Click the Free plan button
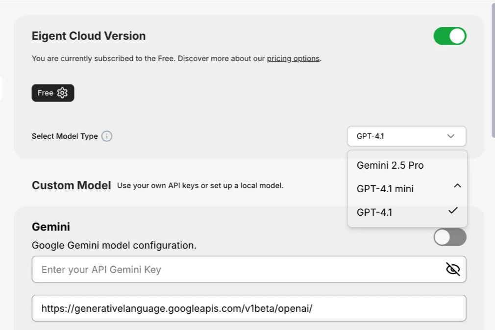Viewport: 495px width, 330px height. pos(53,93)
